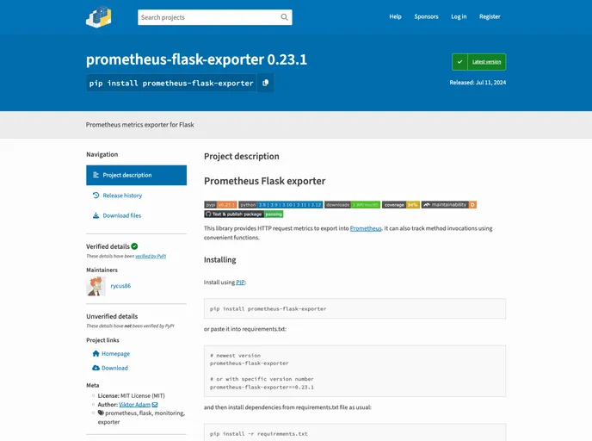
Task: Click the prometheus-flask-exporter==0.23.1 code line
Action: point(262,388)
